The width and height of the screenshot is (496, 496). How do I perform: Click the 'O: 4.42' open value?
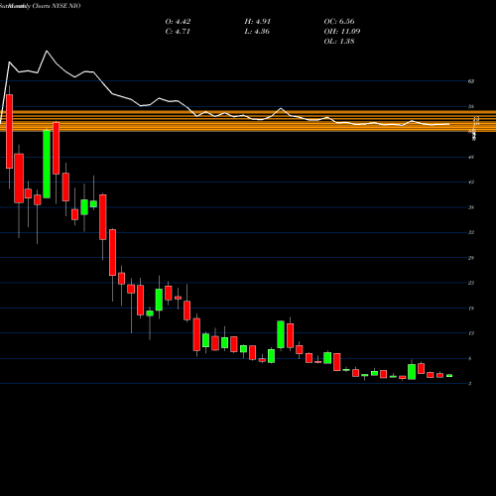(178, 22)
